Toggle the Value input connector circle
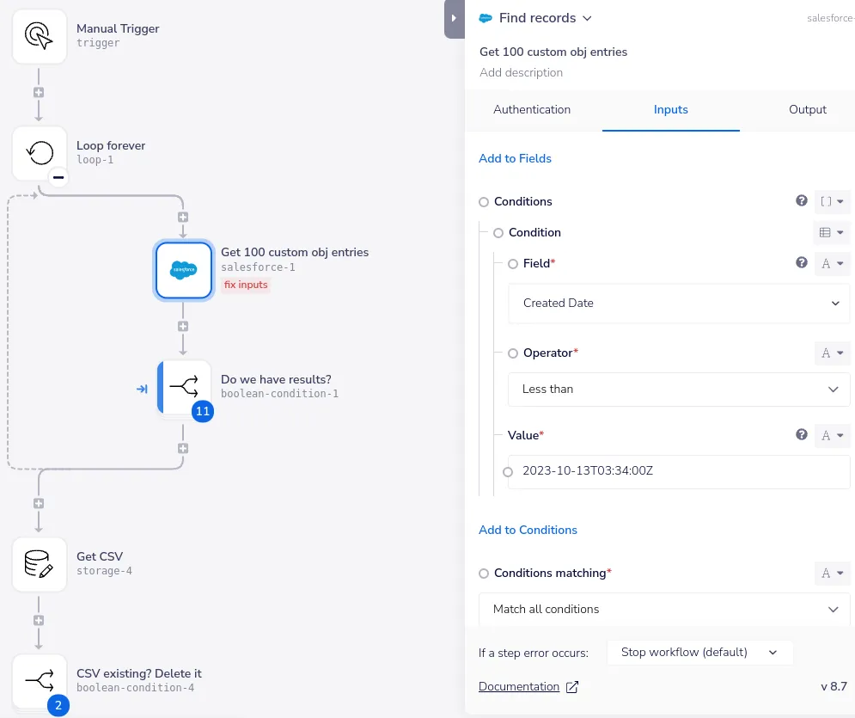 pos(508,472)
